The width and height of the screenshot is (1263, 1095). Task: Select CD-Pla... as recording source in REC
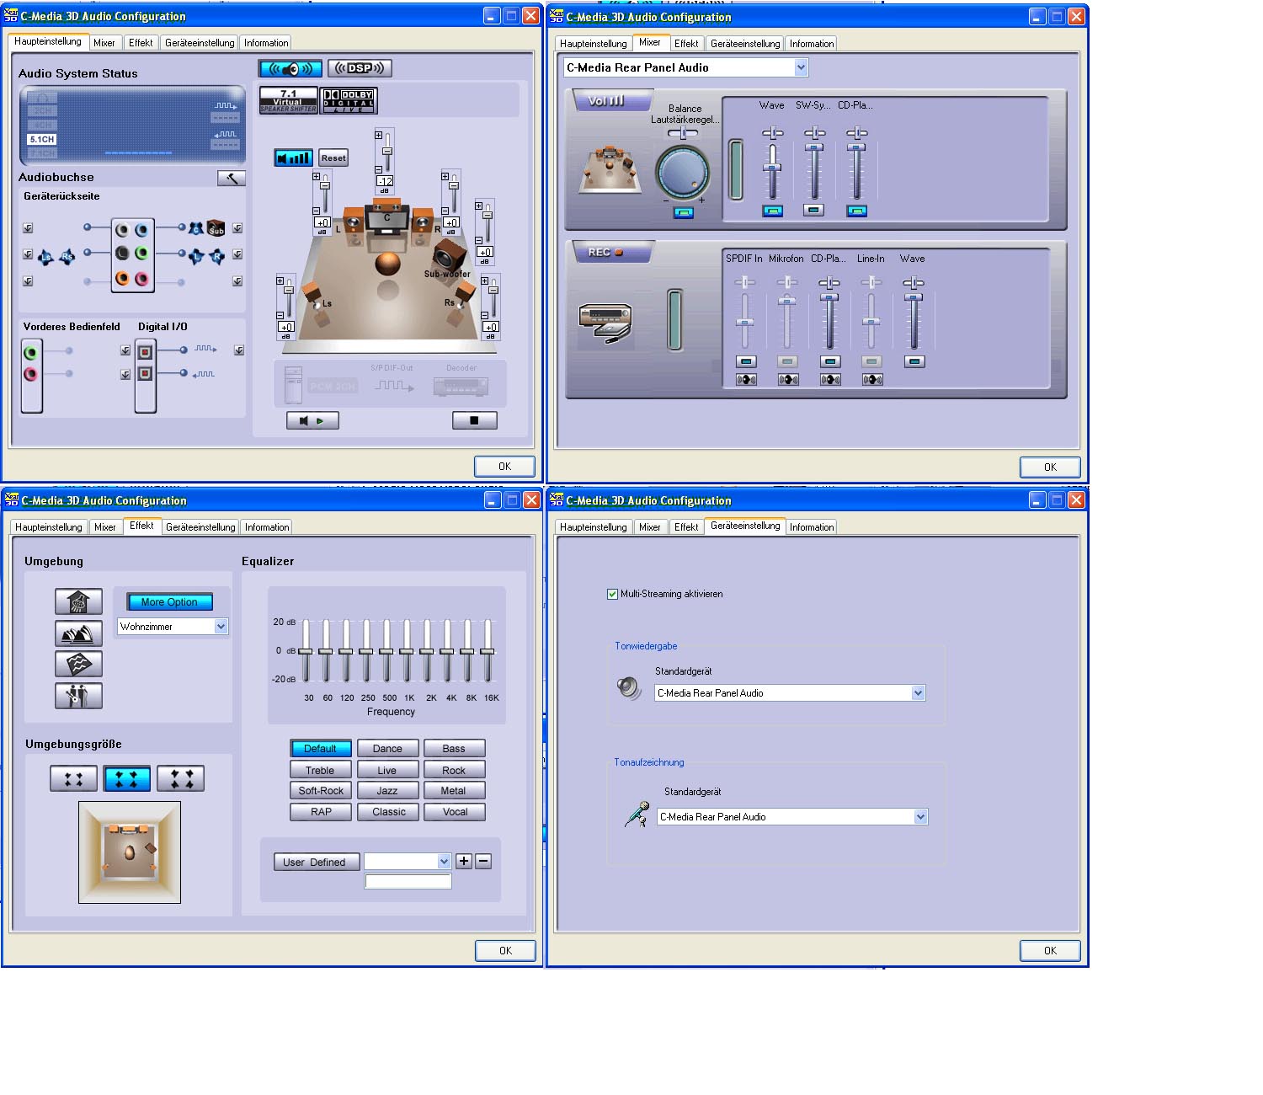coord(830,362)
